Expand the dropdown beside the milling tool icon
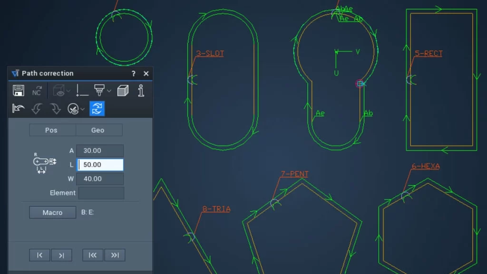 pyautogui.click(x=109, y=91)
